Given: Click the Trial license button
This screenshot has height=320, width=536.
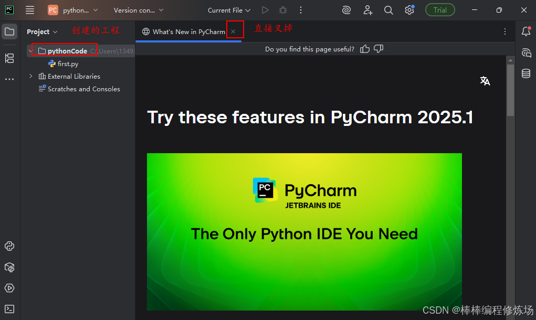Looking at the screenshot, I should [x=440, y=10].
